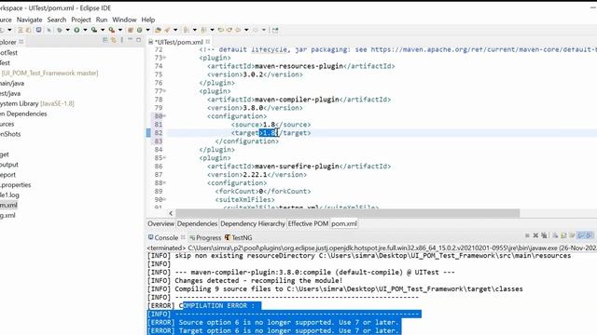
Task: Click Remove All Terminated Launches icon
Action: [544, 235]
